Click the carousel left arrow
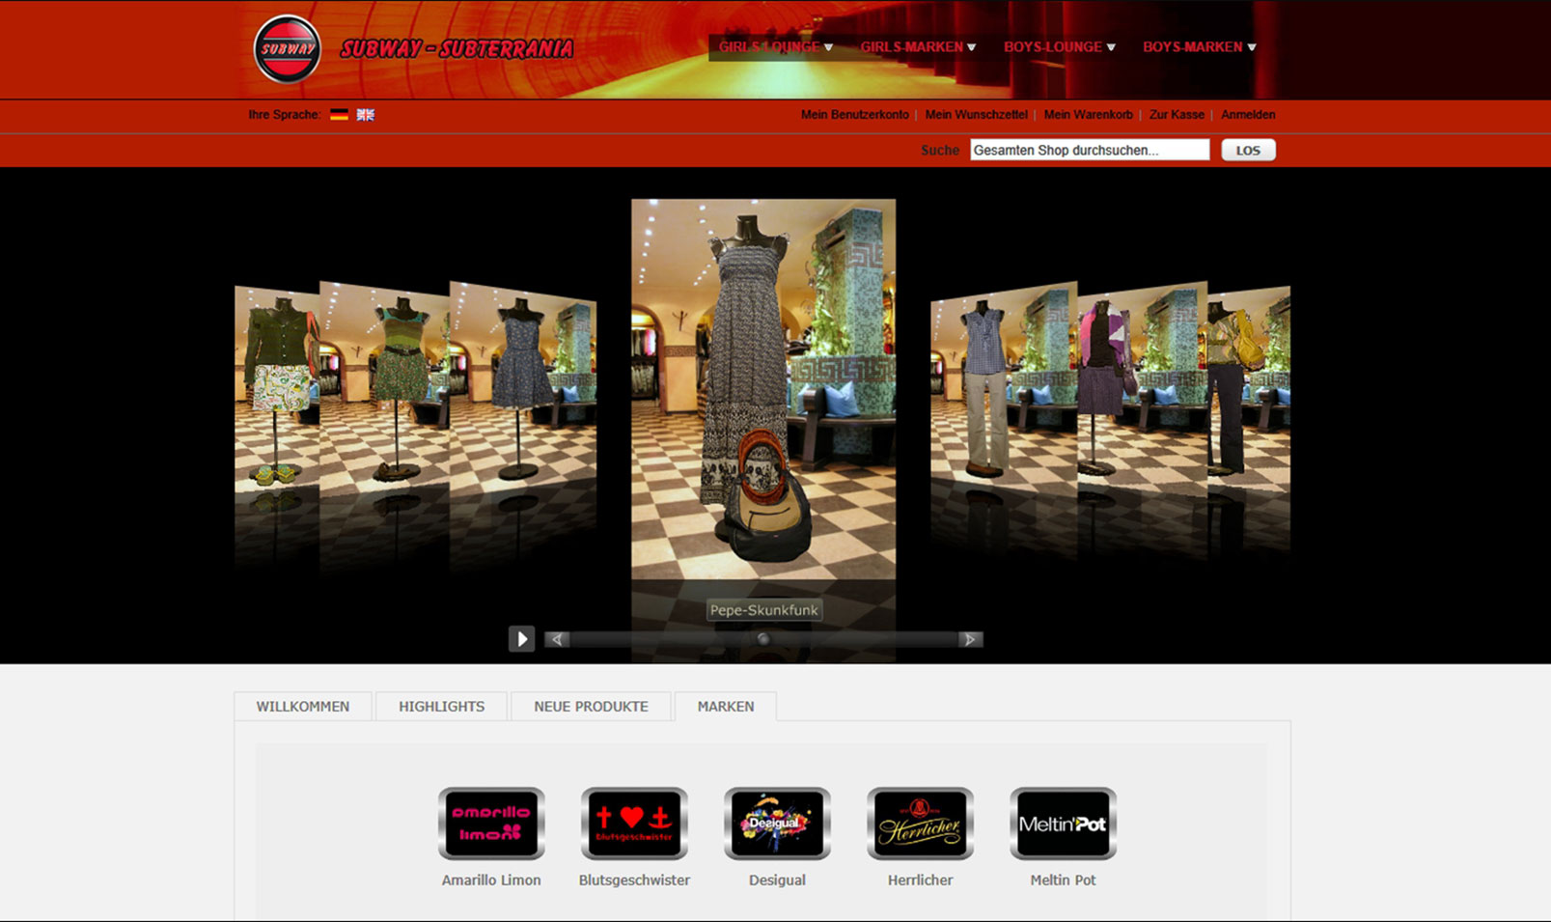 pyautogui.click(x=557, y=639)
